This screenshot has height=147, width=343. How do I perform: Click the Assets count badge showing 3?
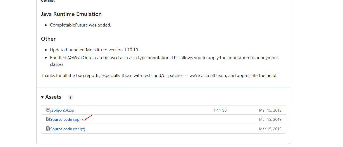point(71,97)
